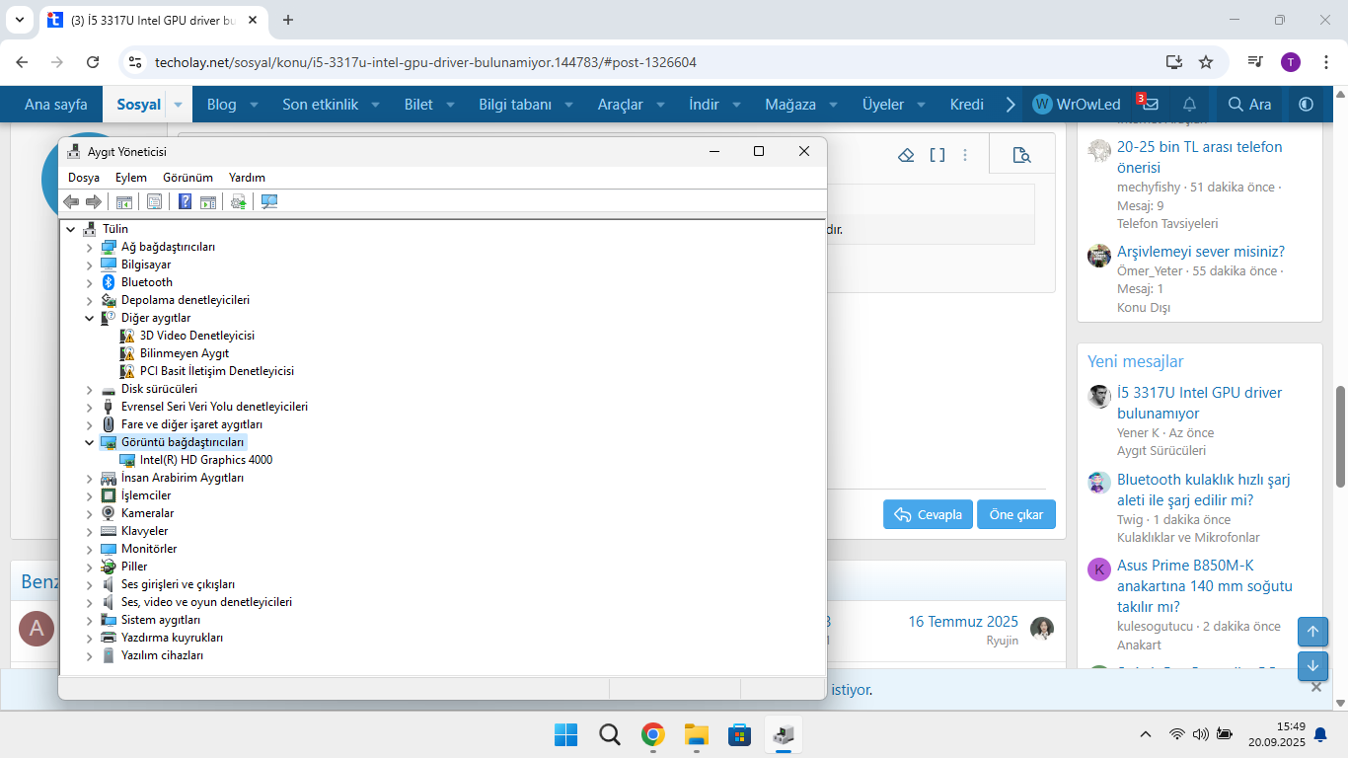
Task: Click the Cevapla reply button
Action: (x=928, y=514)
